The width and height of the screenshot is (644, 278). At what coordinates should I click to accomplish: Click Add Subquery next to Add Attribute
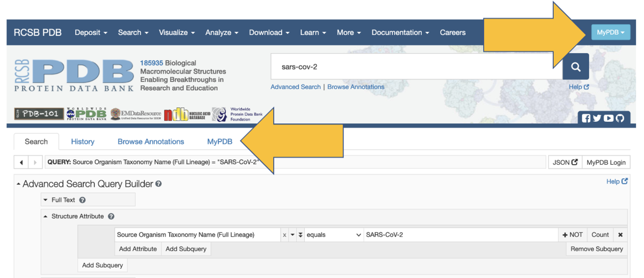[186, 249]
